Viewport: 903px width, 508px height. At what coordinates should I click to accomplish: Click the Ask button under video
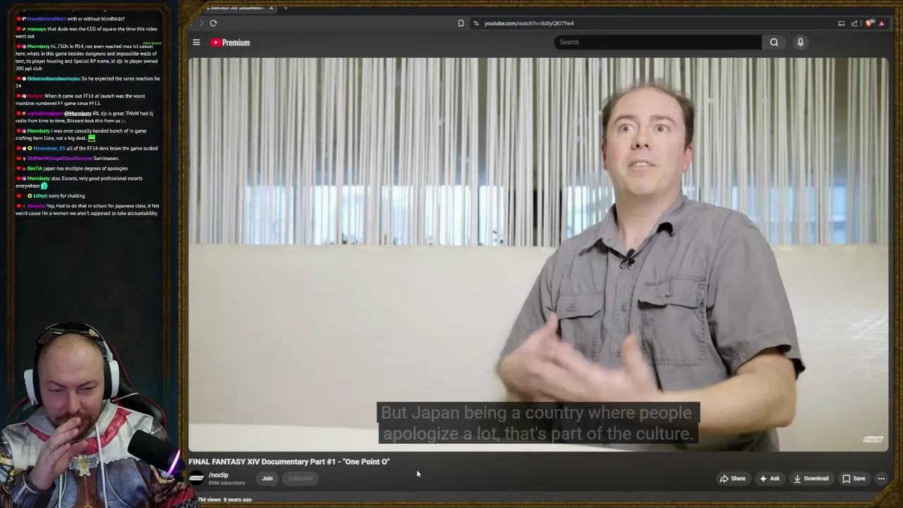tap(769, 478)
